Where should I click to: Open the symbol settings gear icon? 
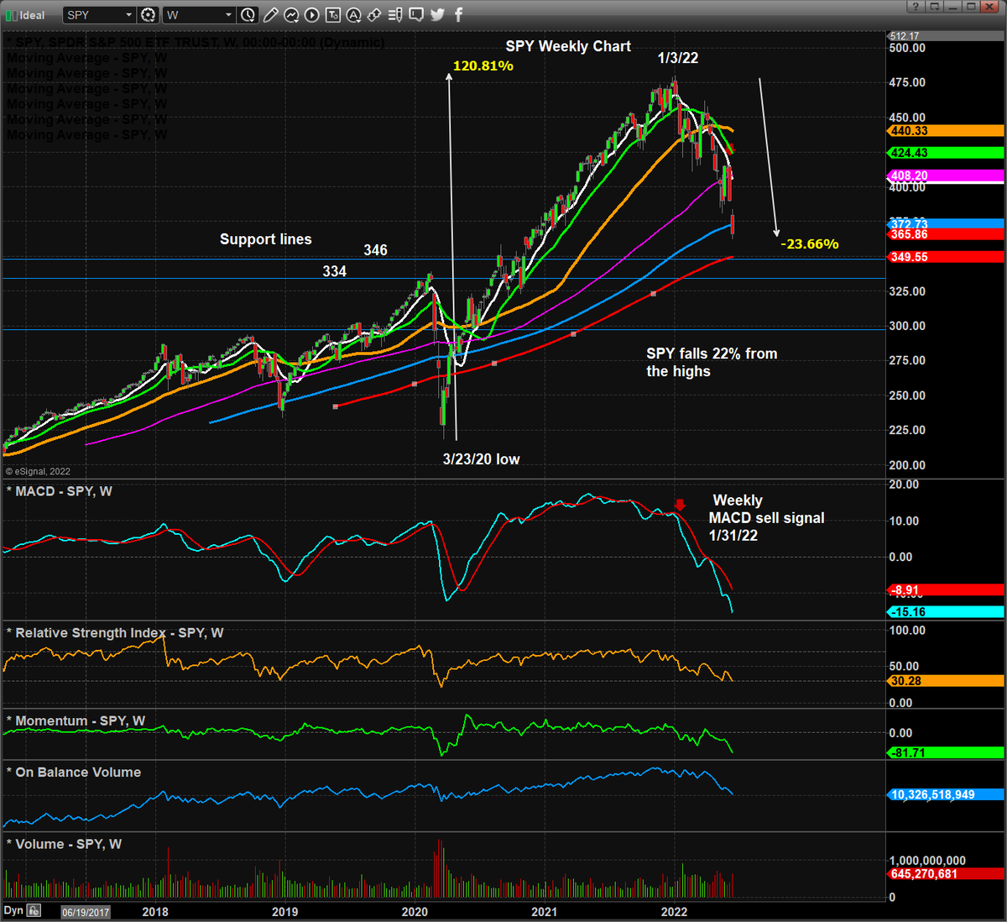(148, 15)
